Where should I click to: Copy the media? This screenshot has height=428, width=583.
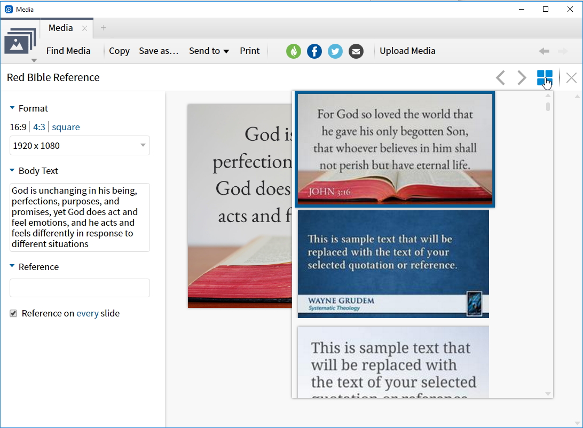[x=119, y=51]
